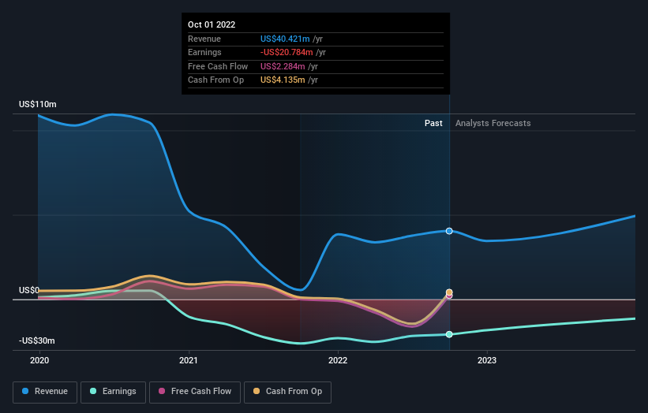Click the orange Cash From Op data point

(449, 292)
